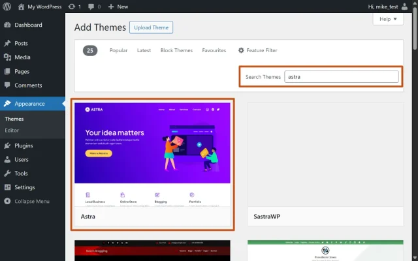Click the Users person icon
Screen dimensions: 418x261
[7, 159]
